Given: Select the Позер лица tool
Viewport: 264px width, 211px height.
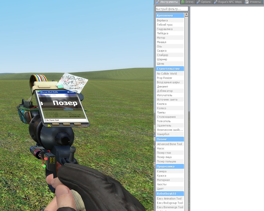Looking at the screenshot, I should pos(170,157).
